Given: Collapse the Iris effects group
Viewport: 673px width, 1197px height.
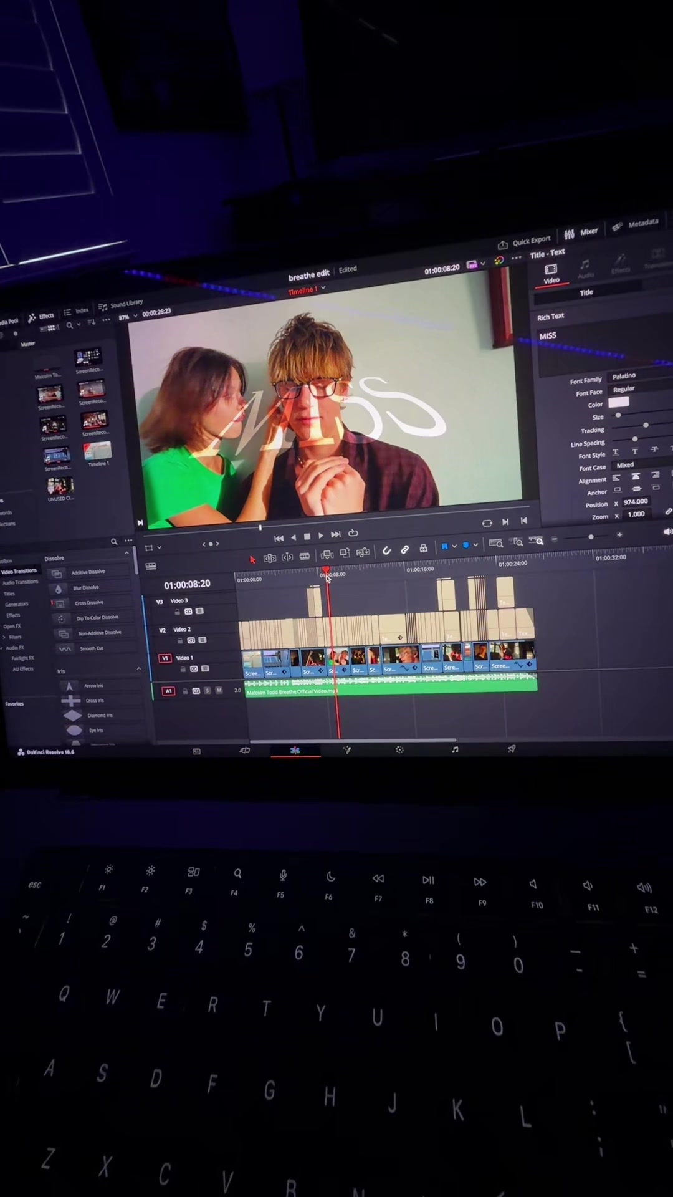Looking at the screenshot, I should click(138, 668).
